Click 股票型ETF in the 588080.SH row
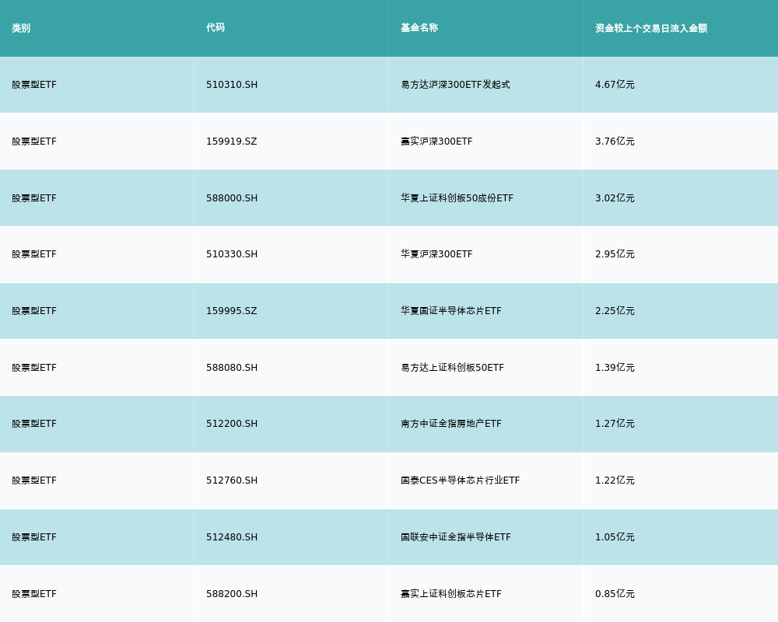The image size is (778, 622). pyautogui.click(x=34, y=368)
